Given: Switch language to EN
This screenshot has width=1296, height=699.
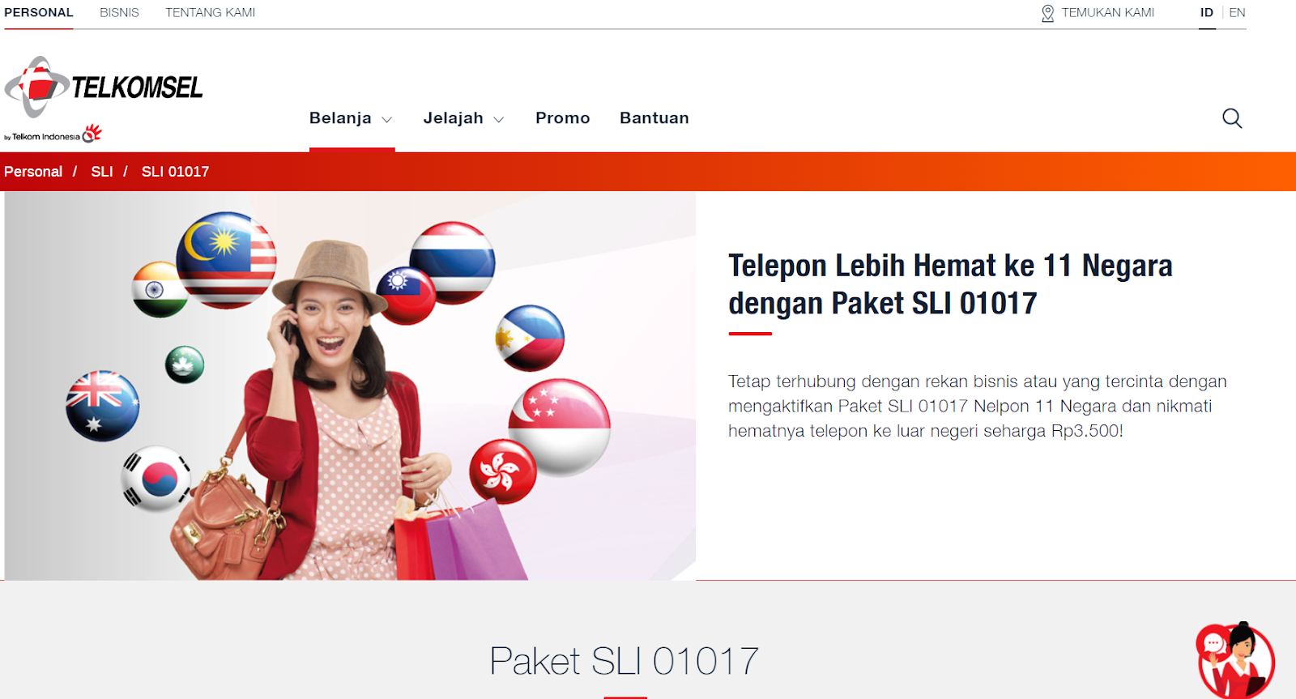Looking at the screenshot, I should pyautogui.click(x=1237, y=13).
